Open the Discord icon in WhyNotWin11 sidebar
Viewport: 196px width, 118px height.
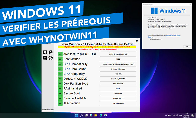click(45, 58)
